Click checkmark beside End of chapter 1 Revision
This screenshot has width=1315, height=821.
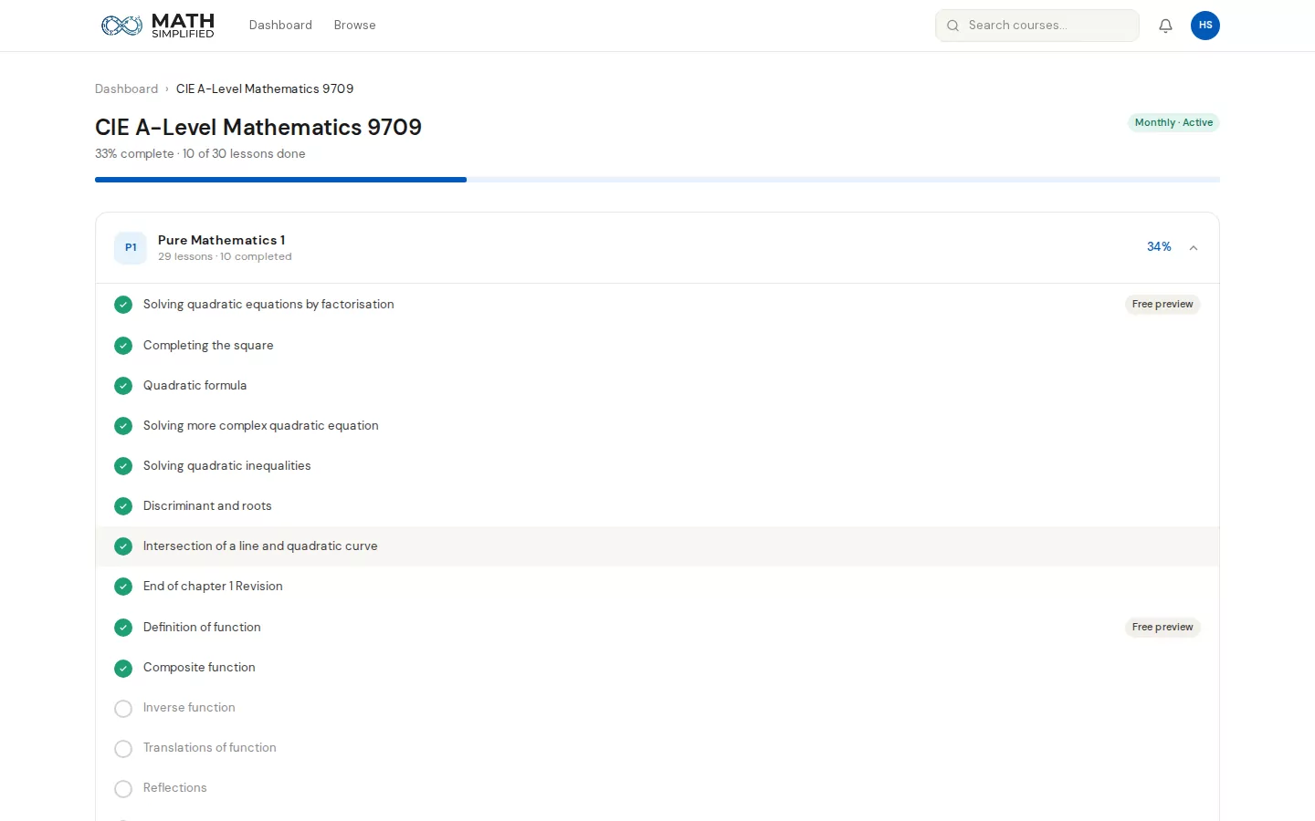click(x=123, y=587)
